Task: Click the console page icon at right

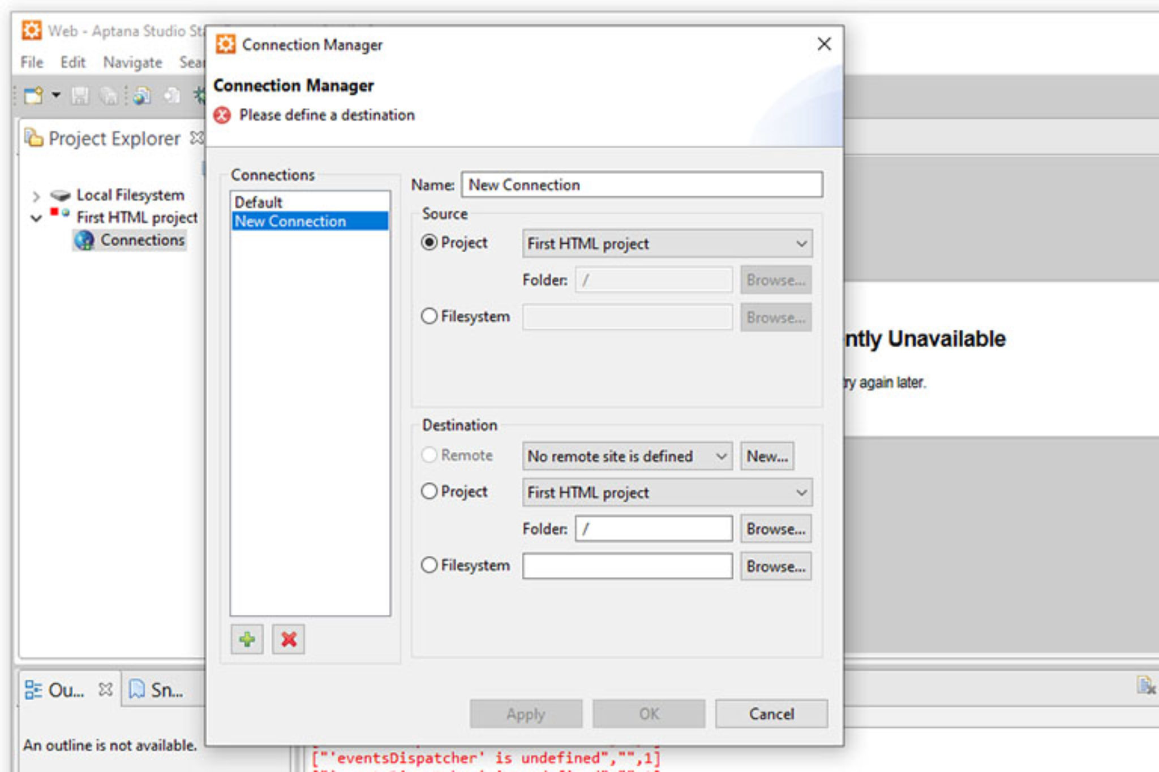Action: pos(1145,685)
